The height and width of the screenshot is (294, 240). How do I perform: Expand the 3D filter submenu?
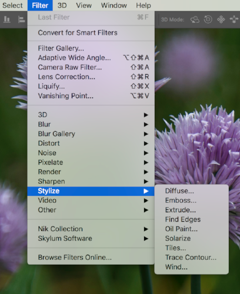pos(91,115)
